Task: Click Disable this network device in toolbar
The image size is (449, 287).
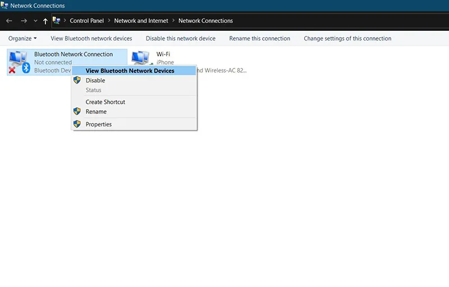Action: click(180, 39)
